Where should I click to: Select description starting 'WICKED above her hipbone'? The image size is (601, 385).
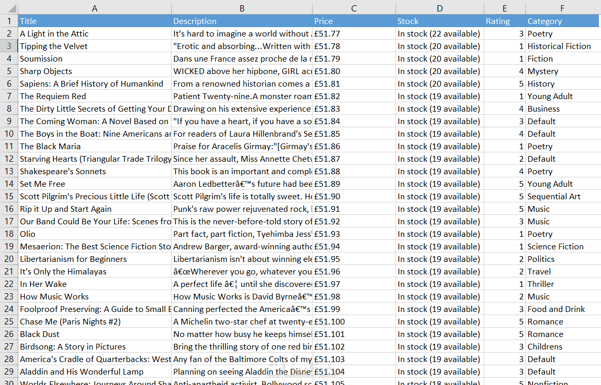(242, 71)
